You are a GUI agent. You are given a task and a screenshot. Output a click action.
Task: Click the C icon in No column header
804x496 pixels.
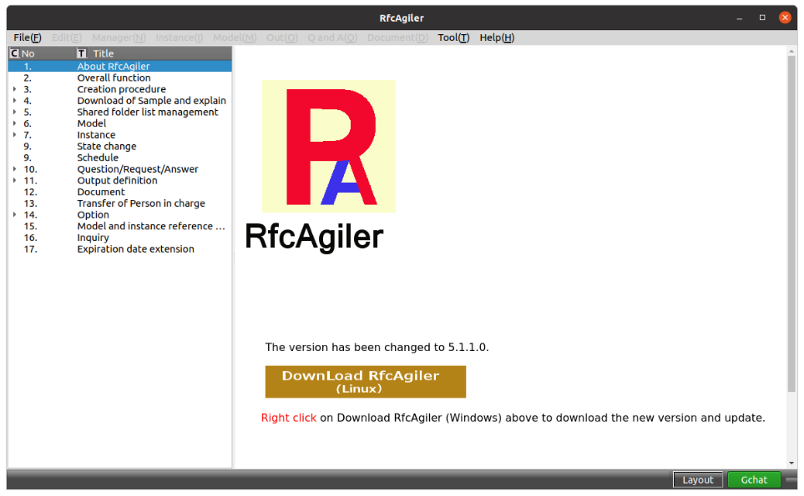(x=13, y=53)
